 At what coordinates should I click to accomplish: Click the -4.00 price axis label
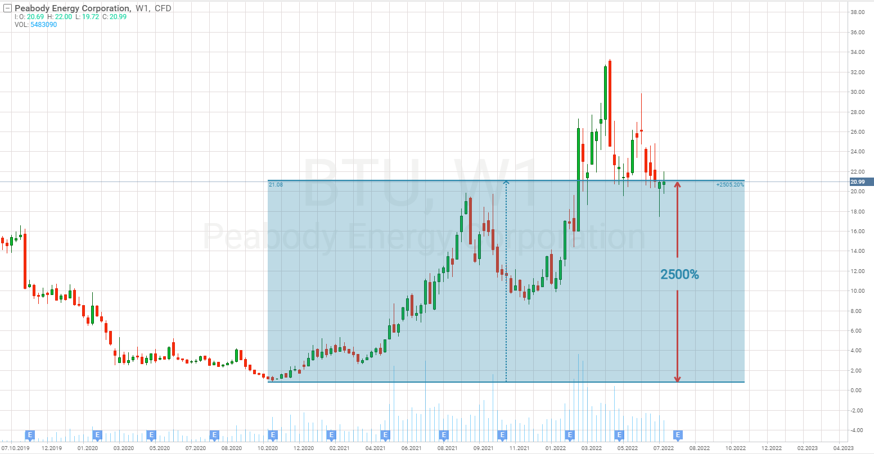point(857,430)
